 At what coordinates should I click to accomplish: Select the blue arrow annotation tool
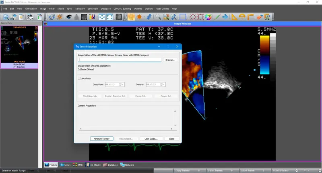[225, 17]
